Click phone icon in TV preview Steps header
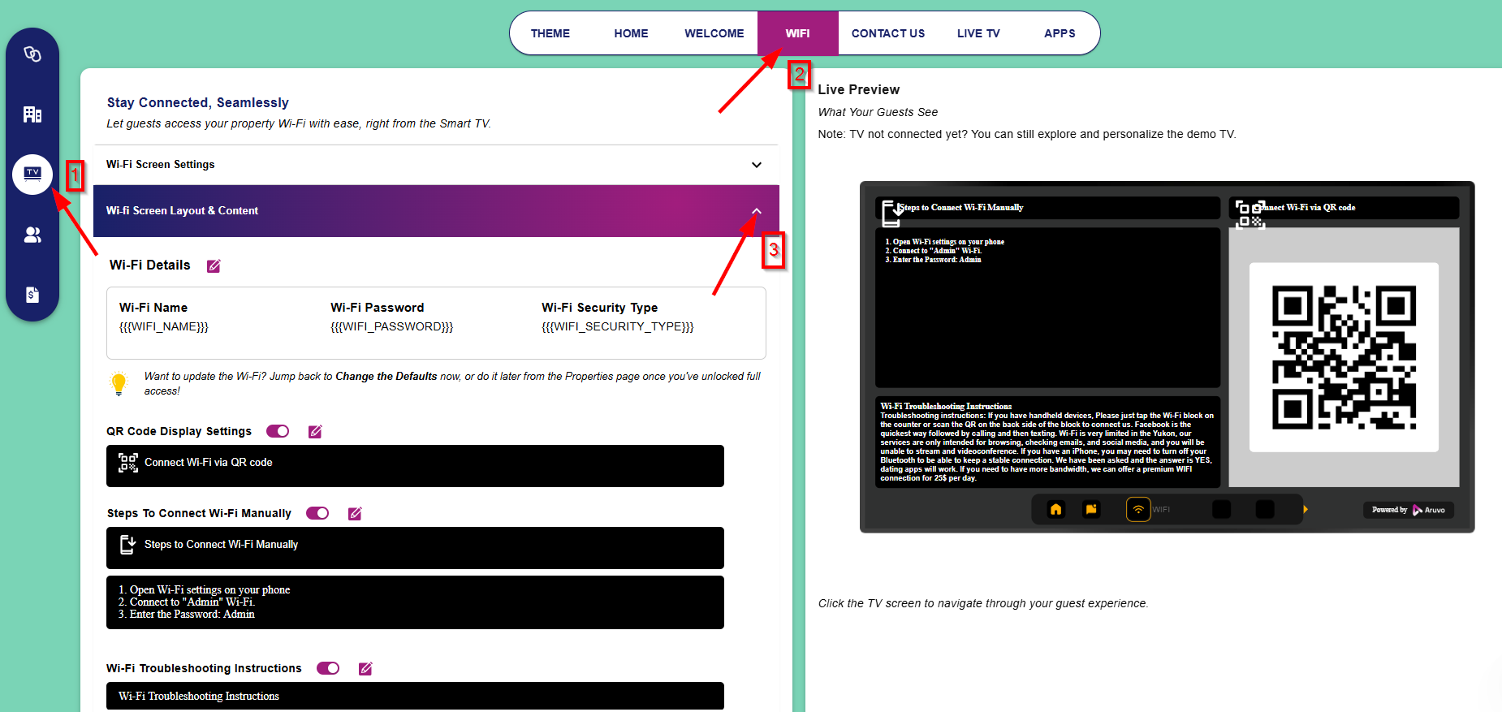 coord(892,213)
